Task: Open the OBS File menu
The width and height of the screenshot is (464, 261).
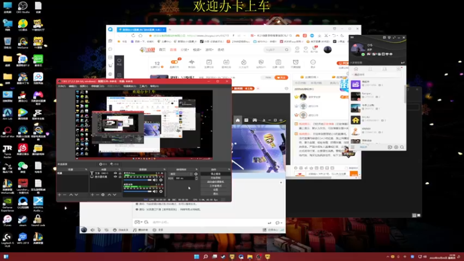Action: pyautogui.click(x=61, y=86)
